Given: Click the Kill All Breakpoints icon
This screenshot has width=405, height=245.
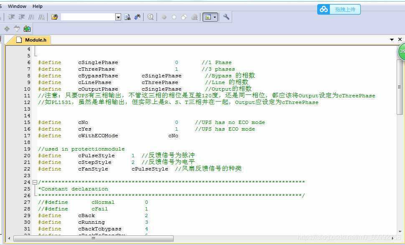Looking at the screenshot, I should tap(194, 17).
